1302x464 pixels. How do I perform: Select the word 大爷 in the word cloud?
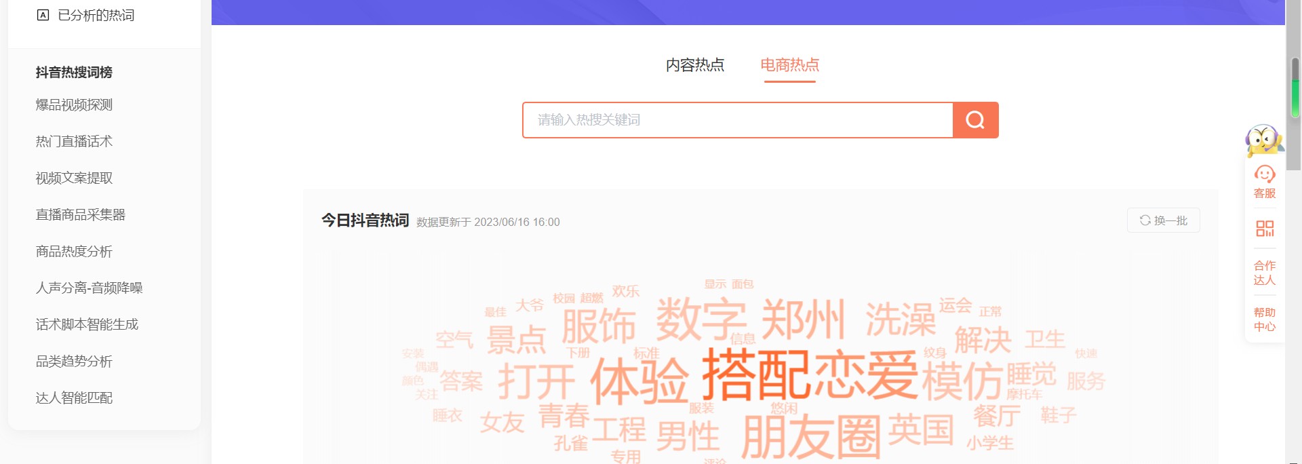tap(530, 305)
